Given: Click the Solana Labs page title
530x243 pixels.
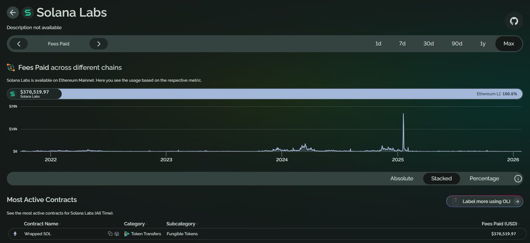Looking at the screenshot, I should (72, 12).
